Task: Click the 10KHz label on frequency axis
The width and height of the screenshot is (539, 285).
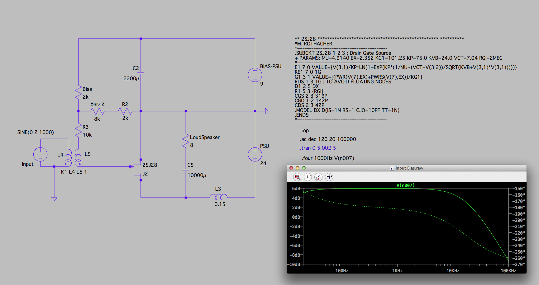Action: [x=453, y=271]
